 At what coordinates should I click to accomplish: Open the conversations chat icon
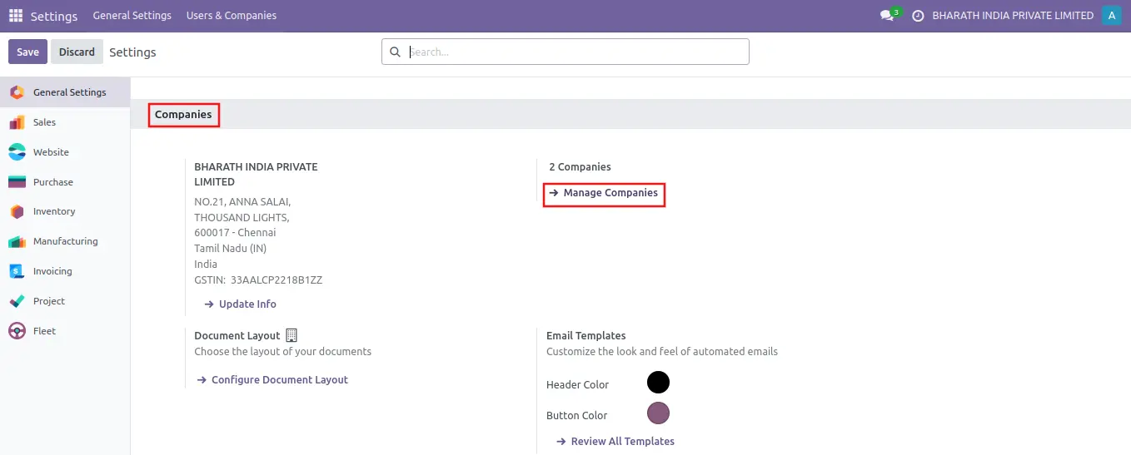tap(887, 16)
